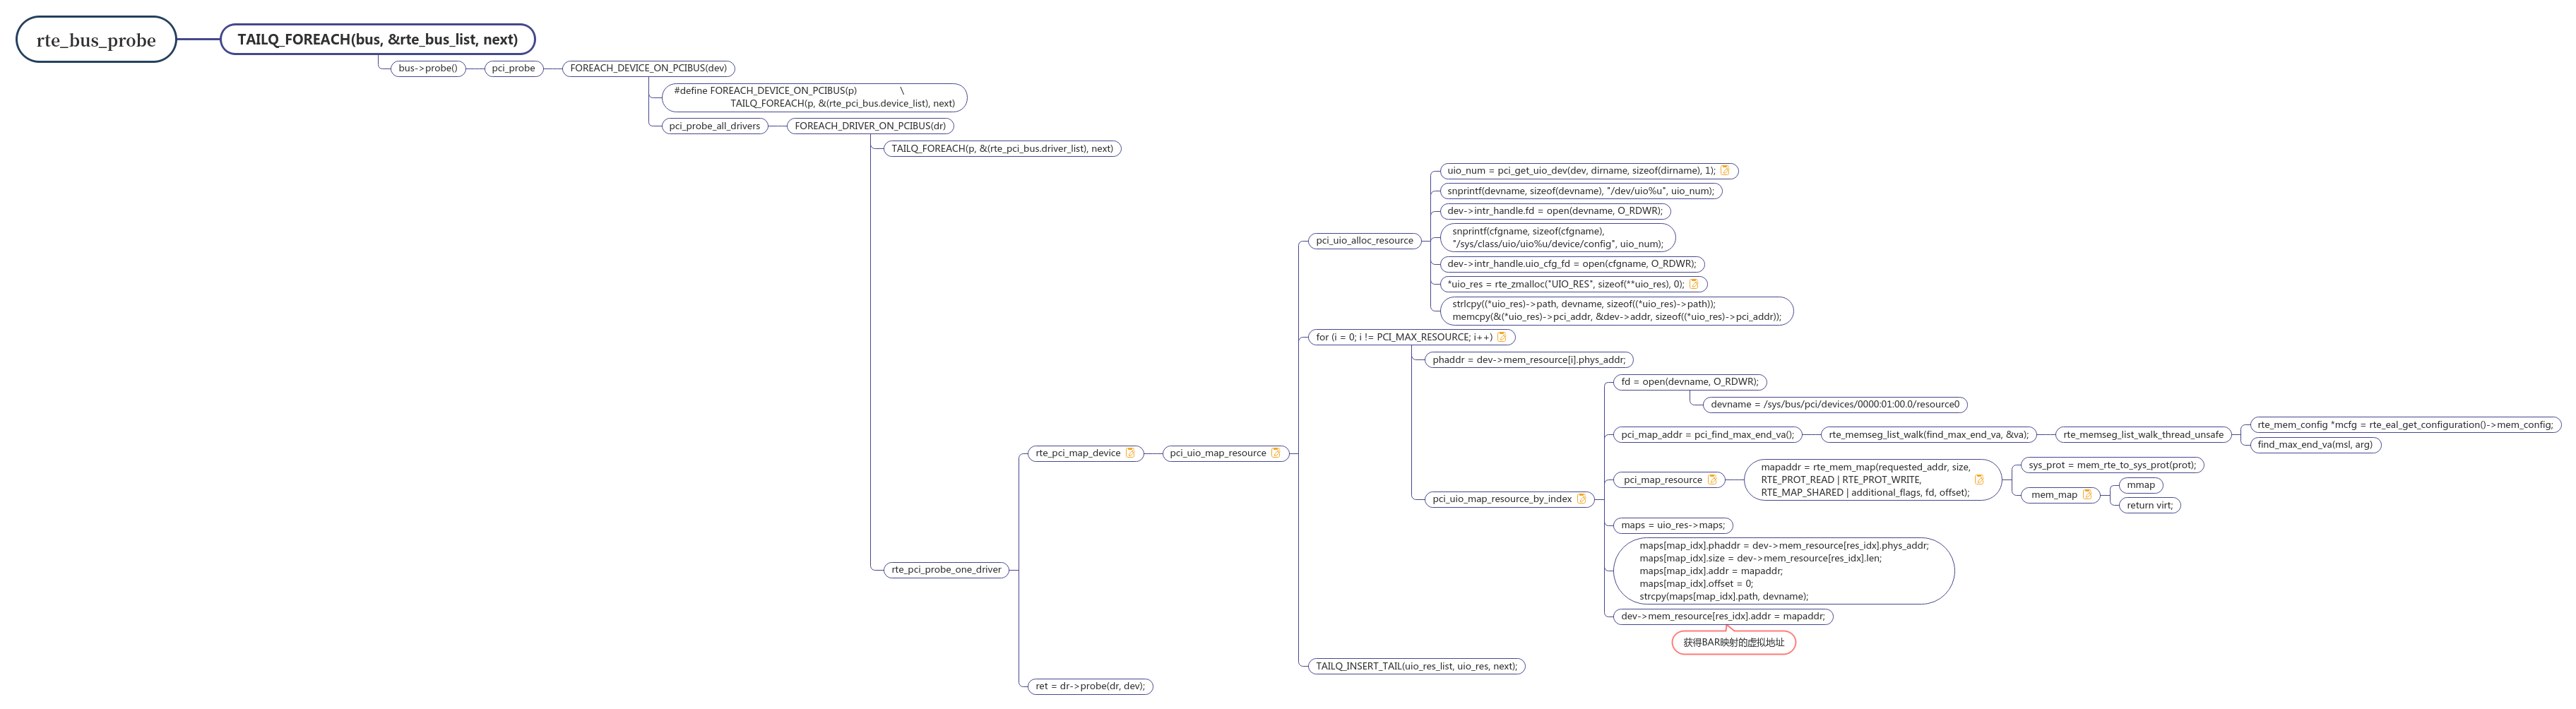Select the FOREACH_DEVICE_ON_PCIBUS(dev) node
Viewport: 2576px width, 709px height.
pos(648,68)
